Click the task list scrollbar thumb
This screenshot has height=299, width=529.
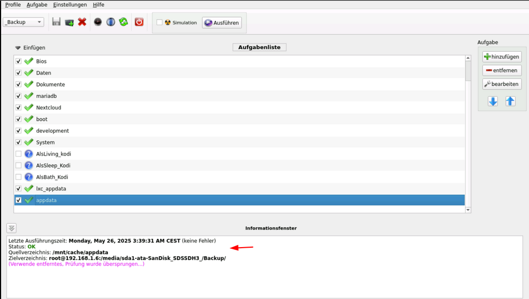[x=468, y=71]
